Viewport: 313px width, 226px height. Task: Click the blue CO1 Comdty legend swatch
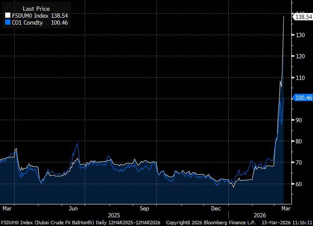pos(8,22)
